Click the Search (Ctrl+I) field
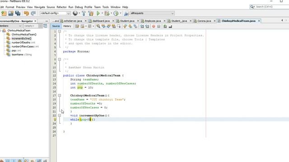 (271, 7)
